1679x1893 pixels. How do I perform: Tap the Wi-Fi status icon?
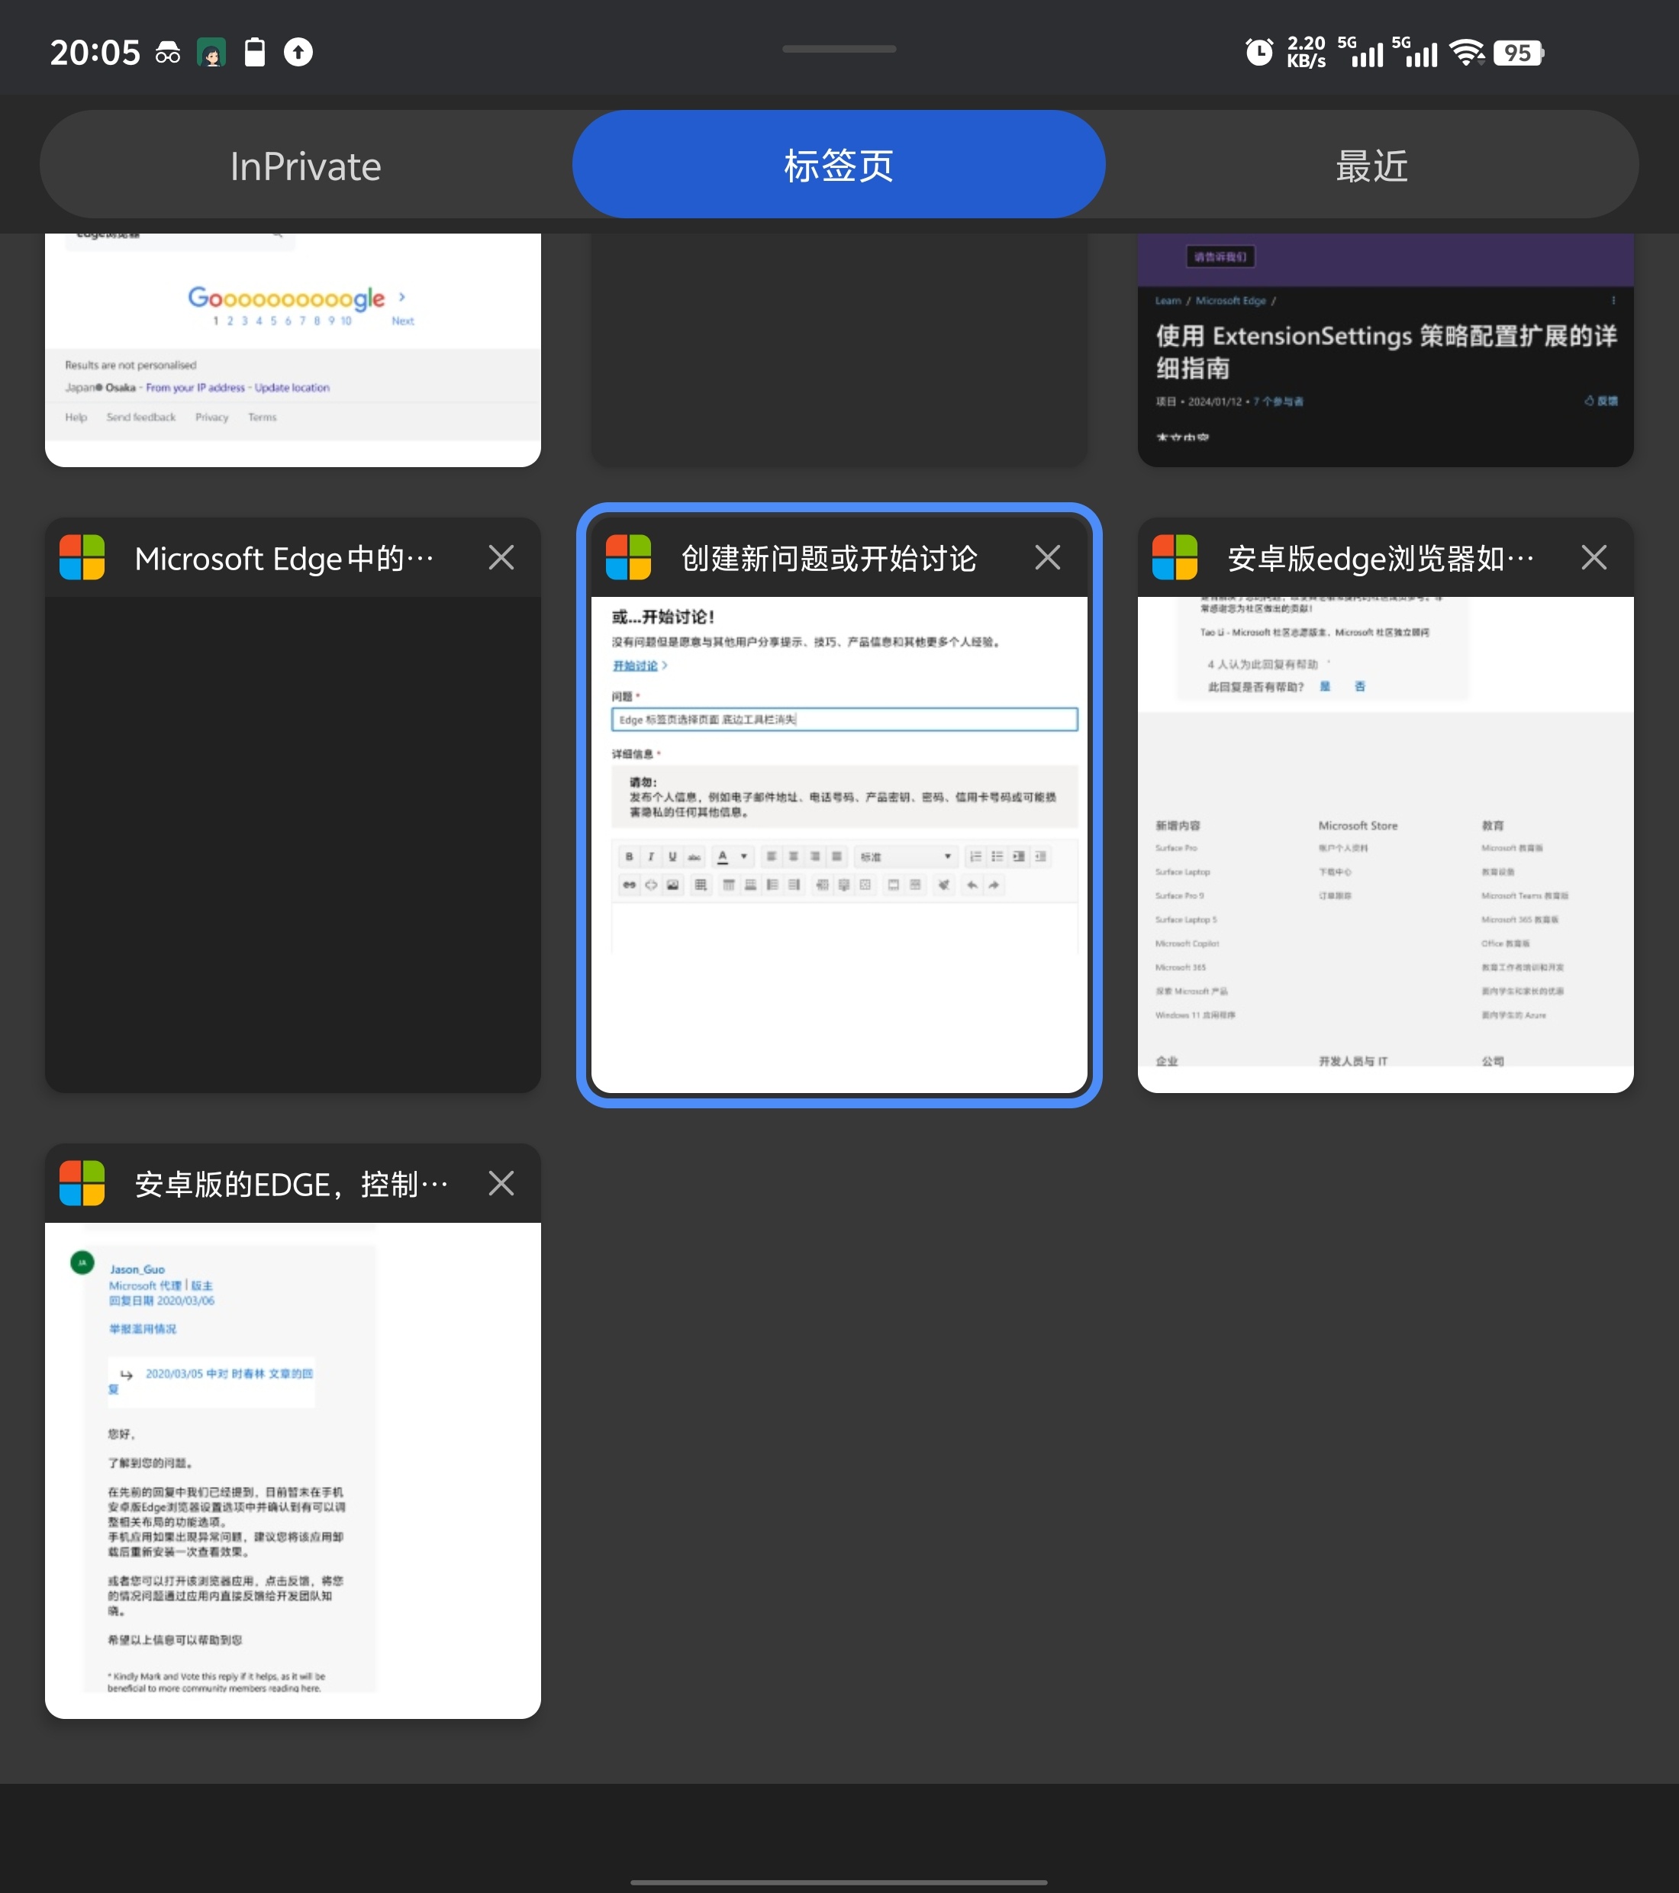tap(1466, 52)
